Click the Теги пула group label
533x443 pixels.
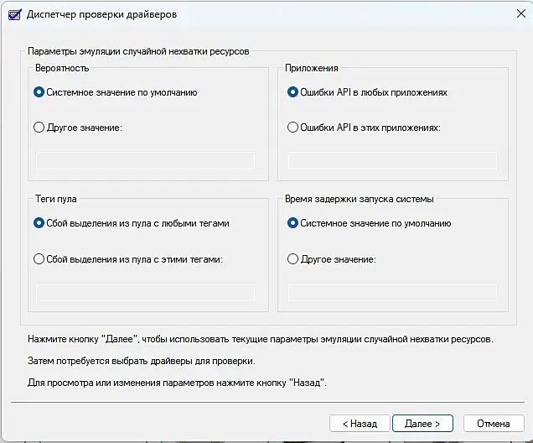[x=55, y=199]
